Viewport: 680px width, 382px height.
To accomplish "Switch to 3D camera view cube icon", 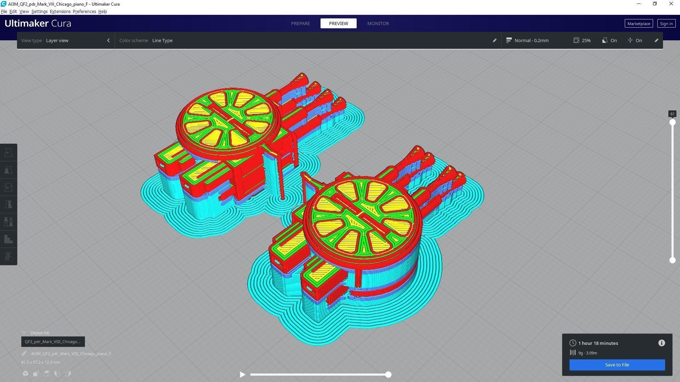I will pyautogui.click(x=25, y=374).
